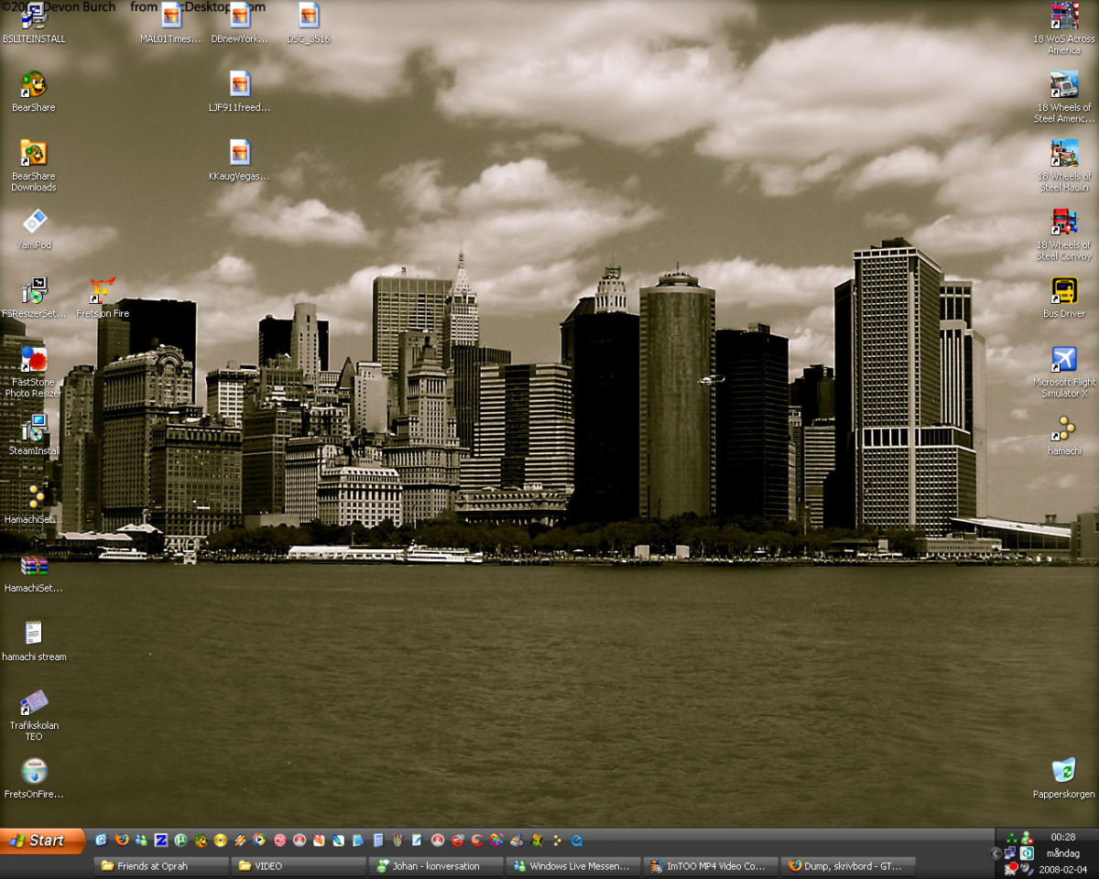Launch Firefox from the quick launch bar
The width and height of the screenshot is (1099, 879).
click(122, 840)
